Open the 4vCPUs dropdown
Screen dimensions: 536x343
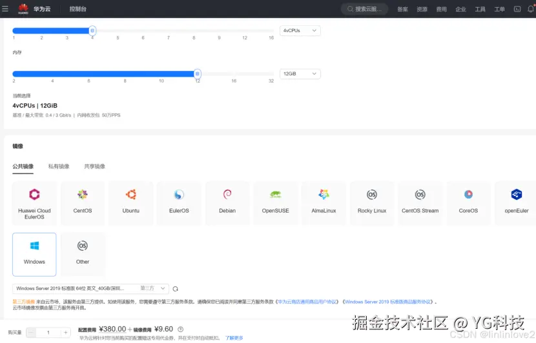(x=300, y=31)
